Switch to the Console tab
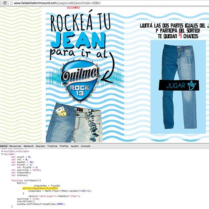This screenshot has width=209, height=209. pyautogui.click(x=85, y=146)
